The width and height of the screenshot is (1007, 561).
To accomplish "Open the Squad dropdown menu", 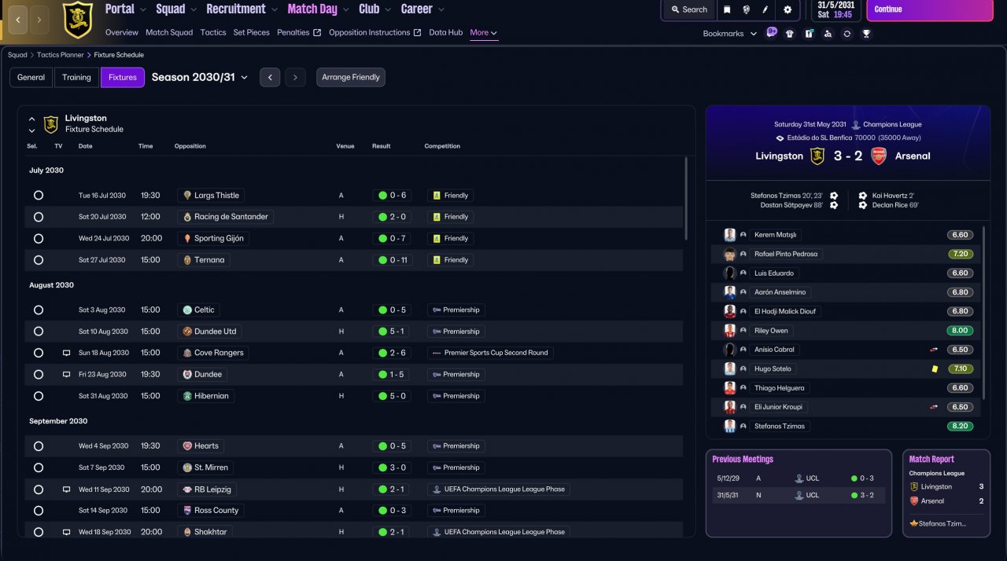I will click(x=176, y=9).
